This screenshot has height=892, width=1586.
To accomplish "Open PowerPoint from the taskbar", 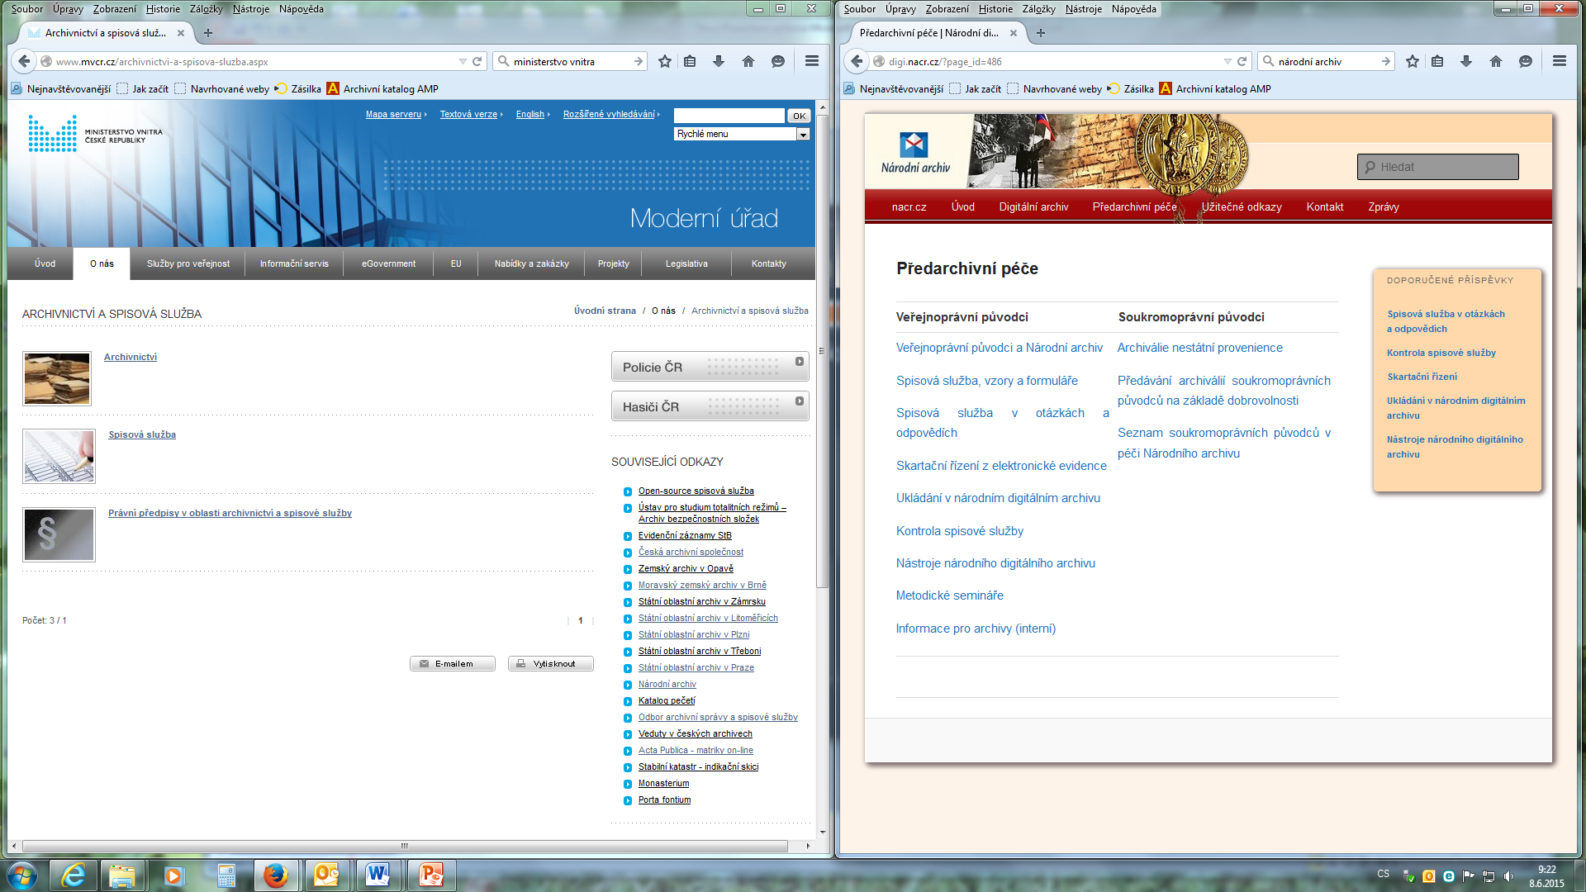I will [x=430, y=875].
